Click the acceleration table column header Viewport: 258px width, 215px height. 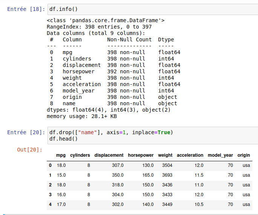tap(190, 155)
